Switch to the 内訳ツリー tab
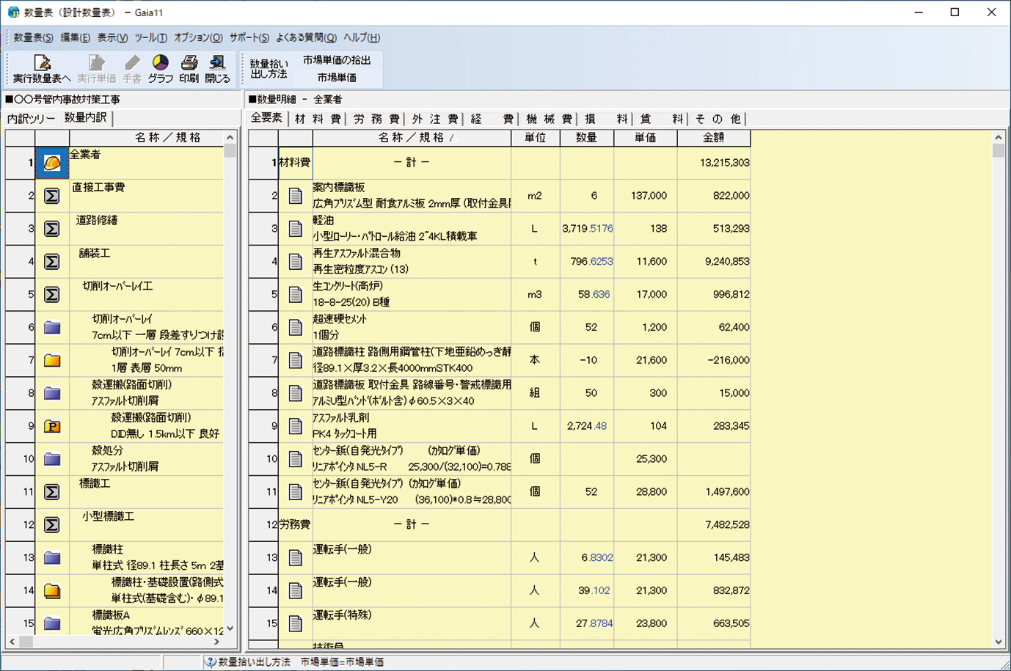This screenshot has height=671, width=1011. coord(31,119)
